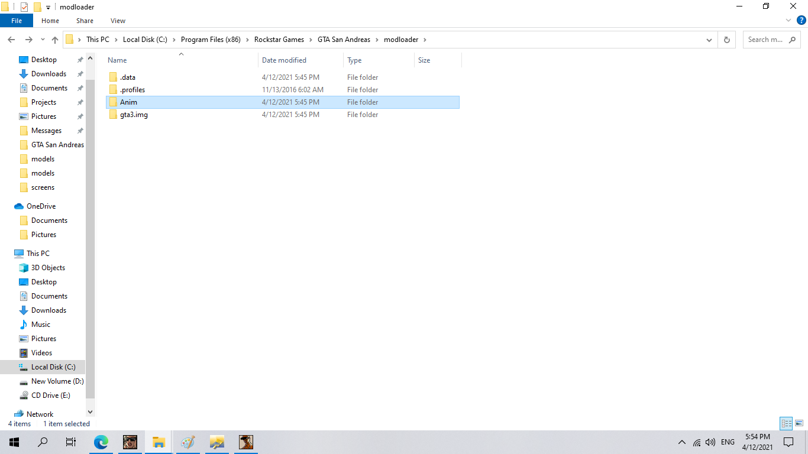
Task: Switch to the Home ribbon tab
Action: [x=50, y=21]
